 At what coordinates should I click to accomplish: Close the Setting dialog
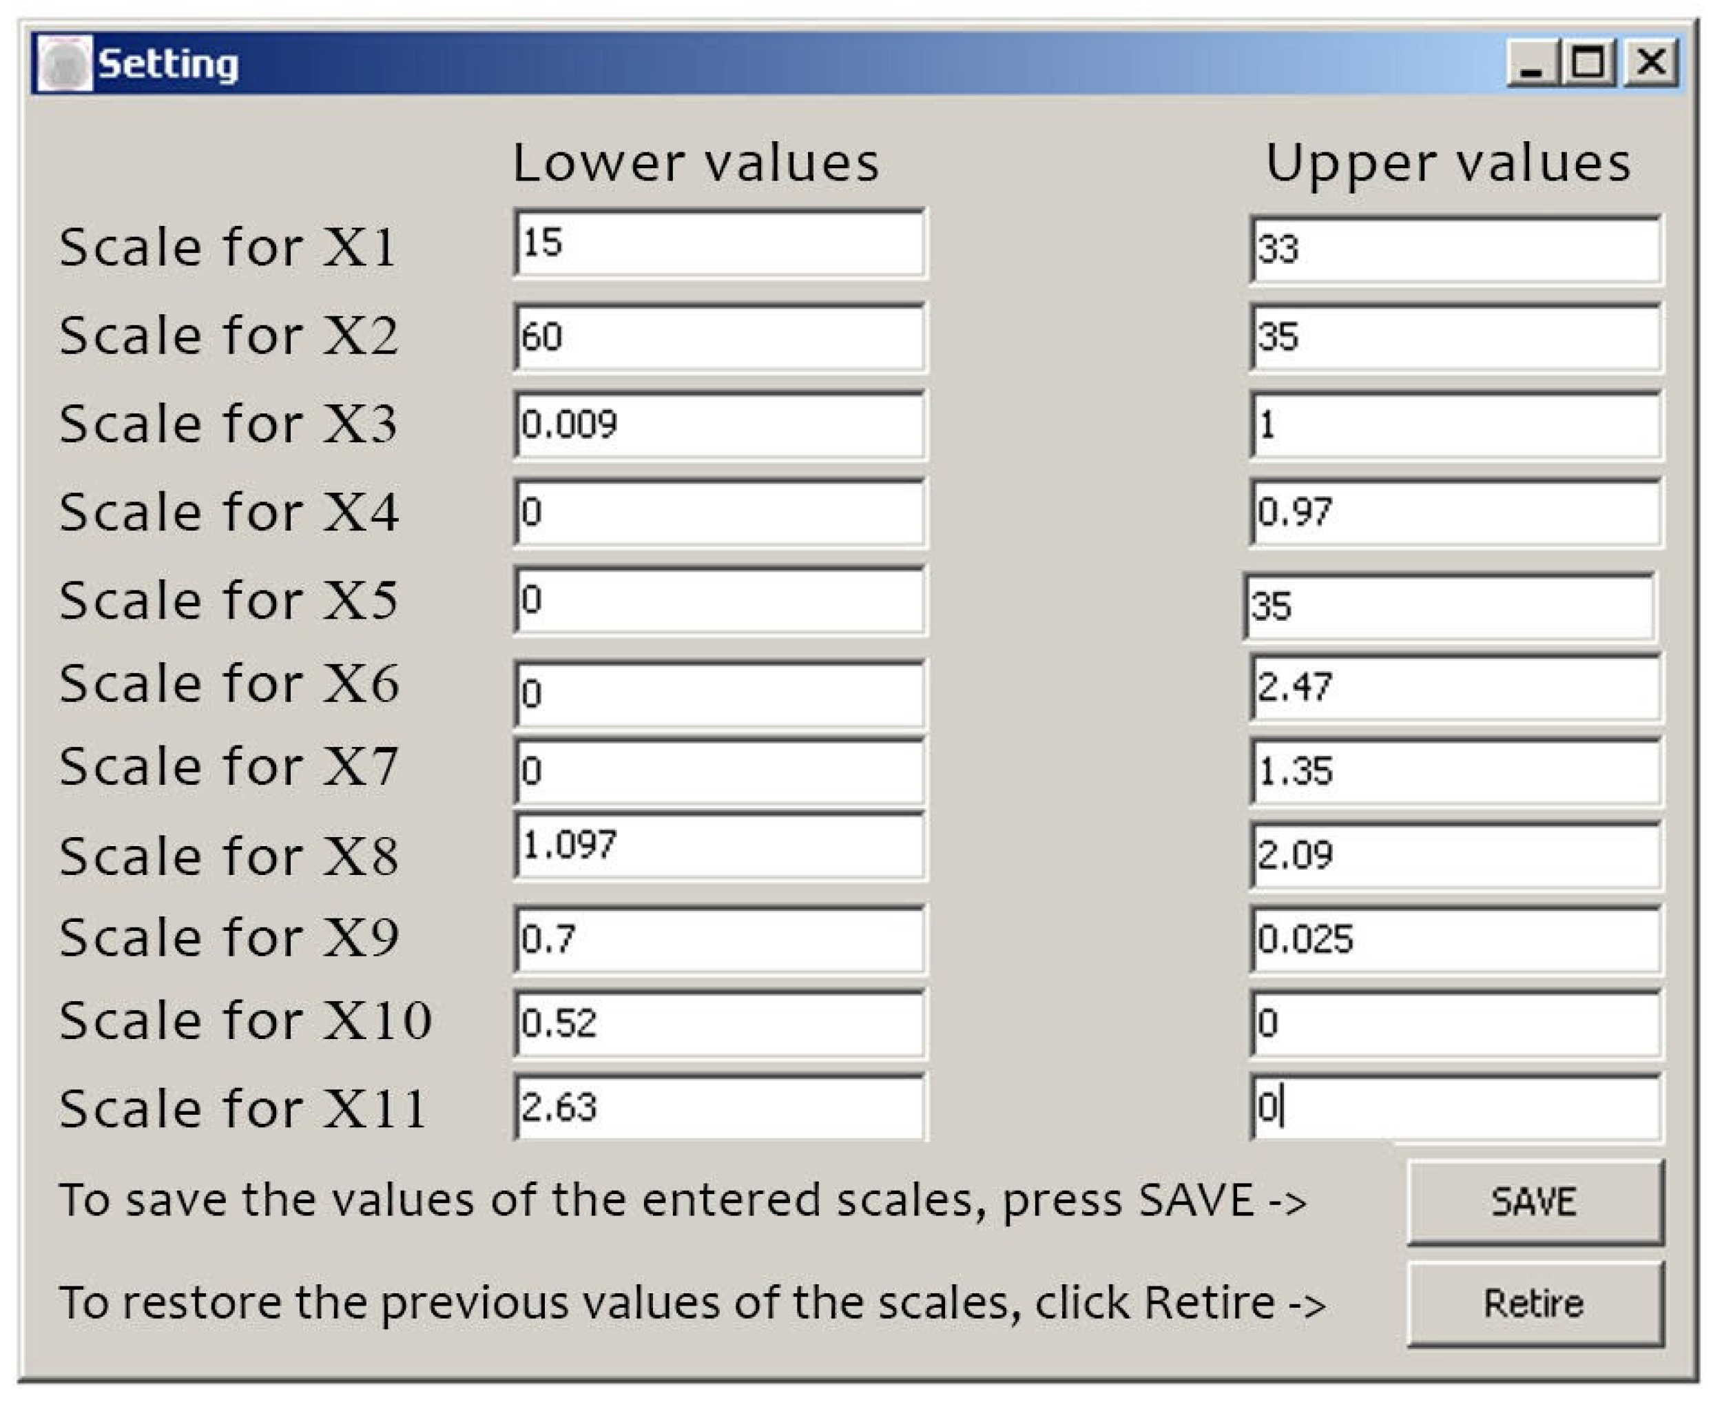[x=1650, y=63]
